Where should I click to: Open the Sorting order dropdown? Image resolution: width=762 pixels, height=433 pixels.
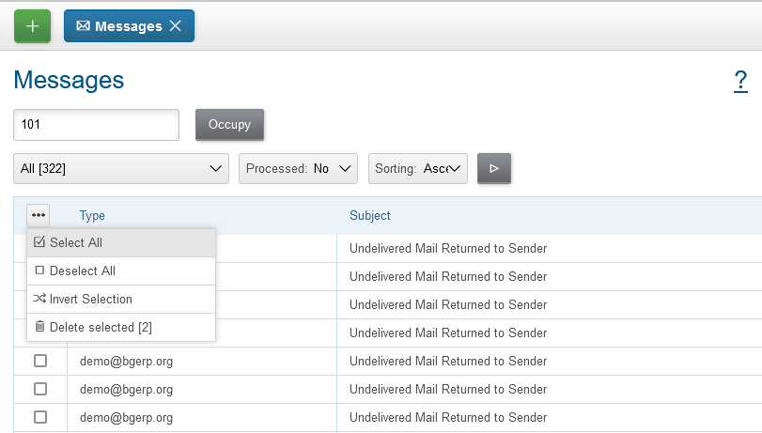[418, 168]
